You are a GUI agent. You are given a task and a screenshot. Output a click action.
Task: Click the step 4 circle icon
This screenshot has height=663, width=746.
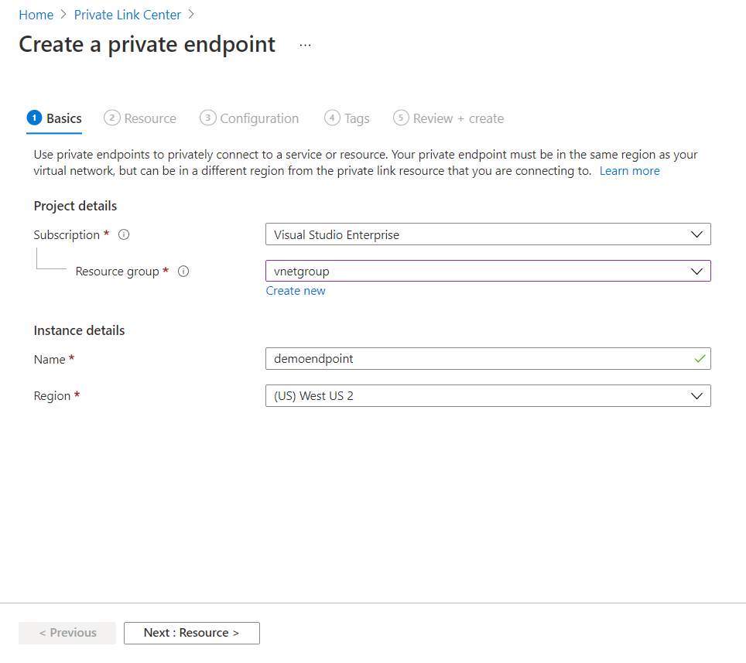332,118
